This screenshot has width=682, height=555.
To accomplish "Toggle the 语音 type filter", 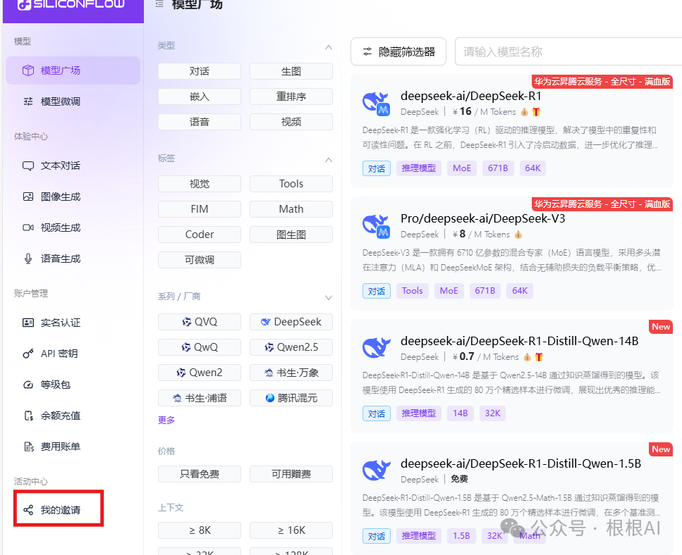I will [199, 122].
